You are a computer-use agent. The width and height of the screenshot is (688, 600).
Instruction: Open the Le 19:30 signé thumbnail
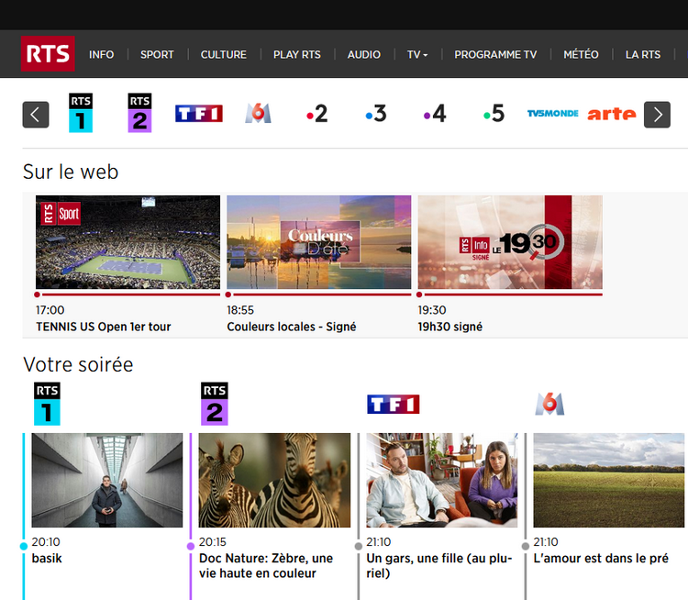[x=510, y=242]
